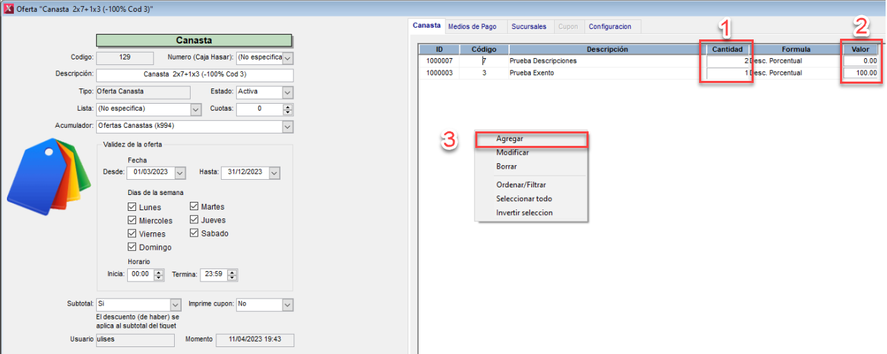Click the Descripción text field
Image resolution: width=887 pixels, height=354 pixels.
(x=194, y=75)
